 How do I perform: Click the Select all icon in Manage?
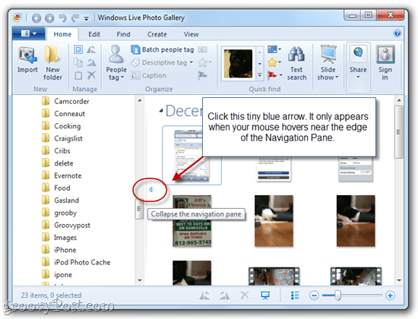(x=78, y=49)
